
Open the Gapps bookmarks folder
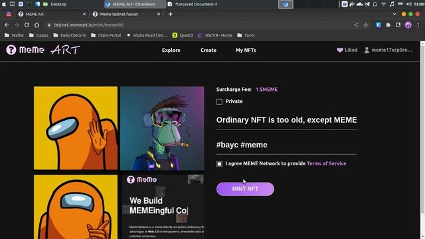[x=39, y=35]
